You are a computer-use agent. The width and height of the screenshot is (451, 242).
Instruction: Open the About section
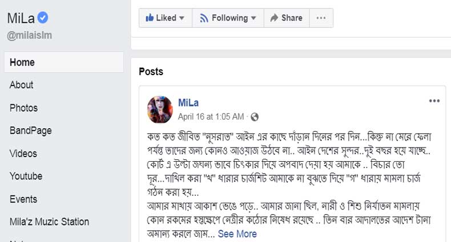coord(22,85)
